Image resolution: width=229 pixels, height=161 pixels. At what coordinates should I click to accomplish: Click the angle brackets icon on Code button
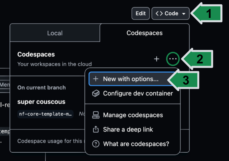click(159, 14)
